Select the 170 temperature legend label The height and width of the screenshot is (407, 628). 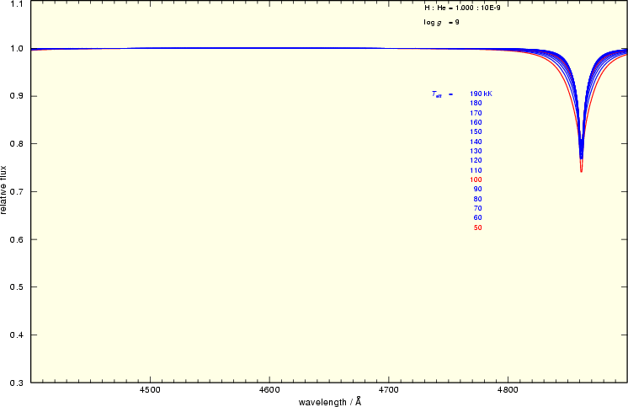(x=476, y=113)
